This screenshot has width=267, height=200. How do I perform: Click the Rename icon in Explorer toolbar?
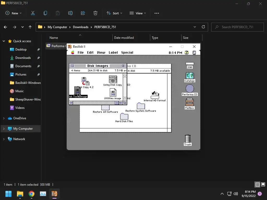[x=70, y=13]
